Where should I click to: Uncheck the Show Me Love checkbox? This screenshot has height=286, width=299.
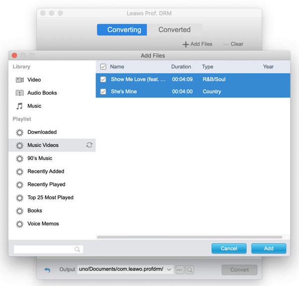103,79
